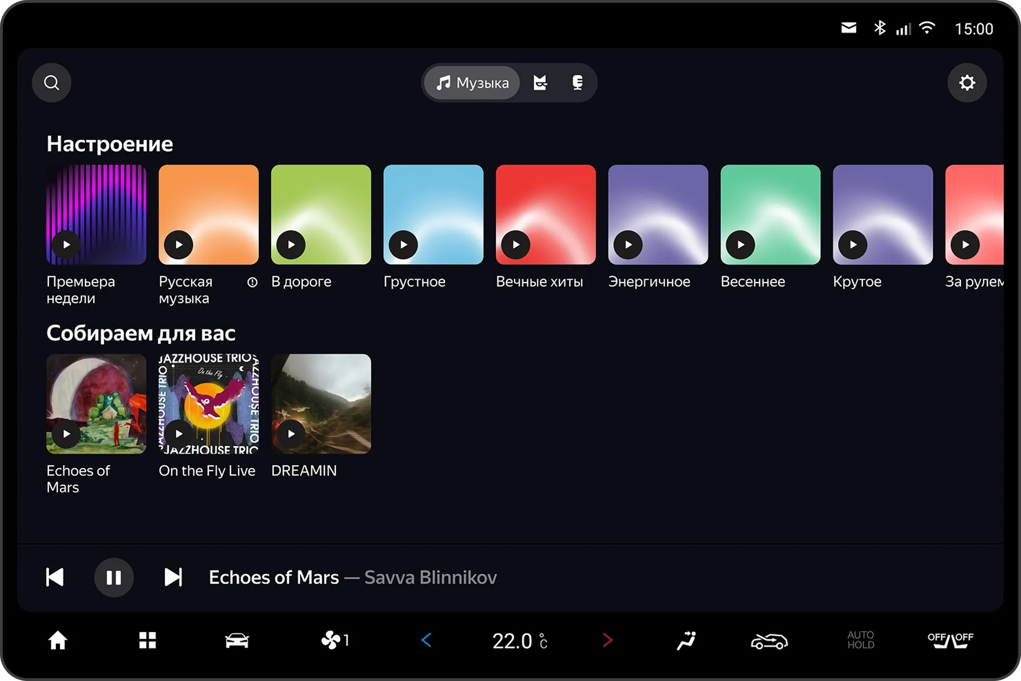Screen dimensions: 1021x681
Task: Open settings gear icon
Action: (x=967, y=83)
